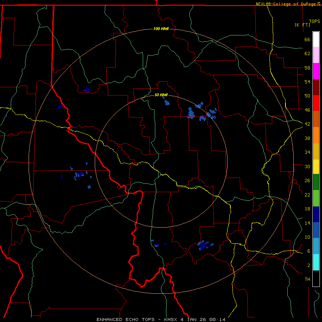This screenshot has height=322, width=322.
Task: Click the 14 legend value
Action: (x=307, y=223)
